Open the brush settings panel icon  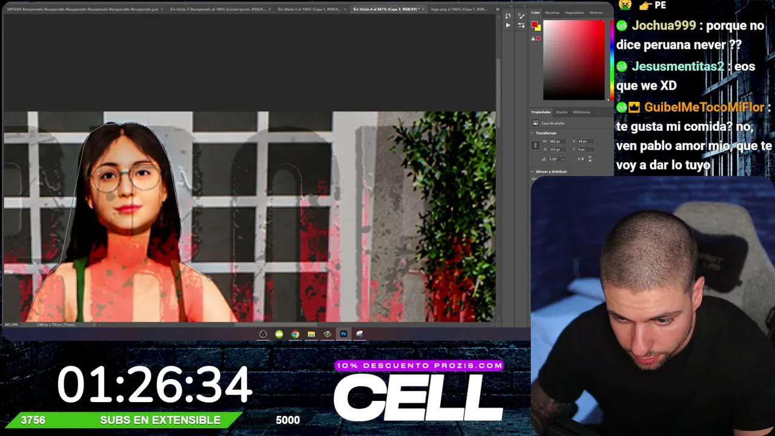pos(522,16)
